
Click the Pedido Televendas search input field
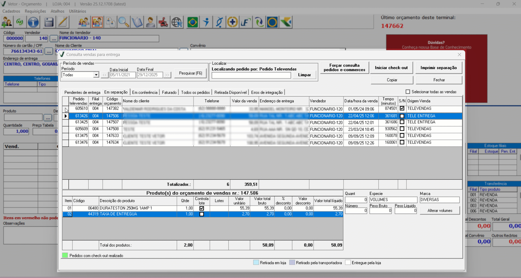(251, 75)
